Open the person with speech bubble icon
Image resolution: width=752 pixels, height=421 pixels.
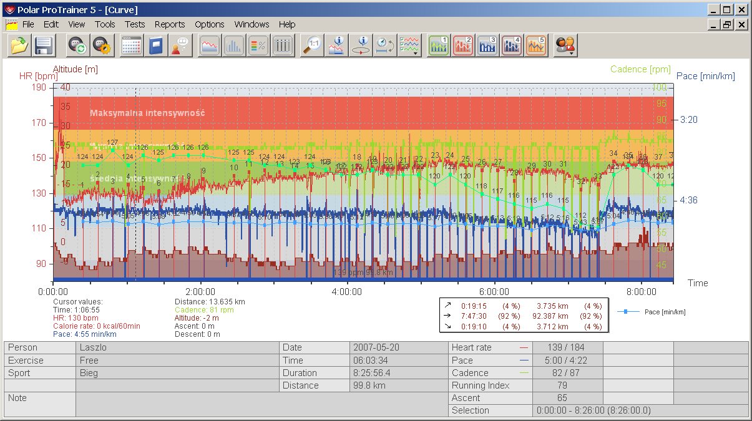pos(180,46)
